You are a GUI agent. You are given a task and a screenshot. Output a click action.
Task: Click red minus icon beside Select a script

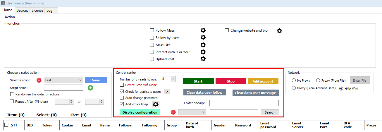click(39, 80)
